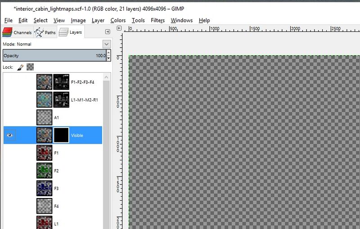Click the L1 layer name
360x229 pixels.
click(56, 224)
